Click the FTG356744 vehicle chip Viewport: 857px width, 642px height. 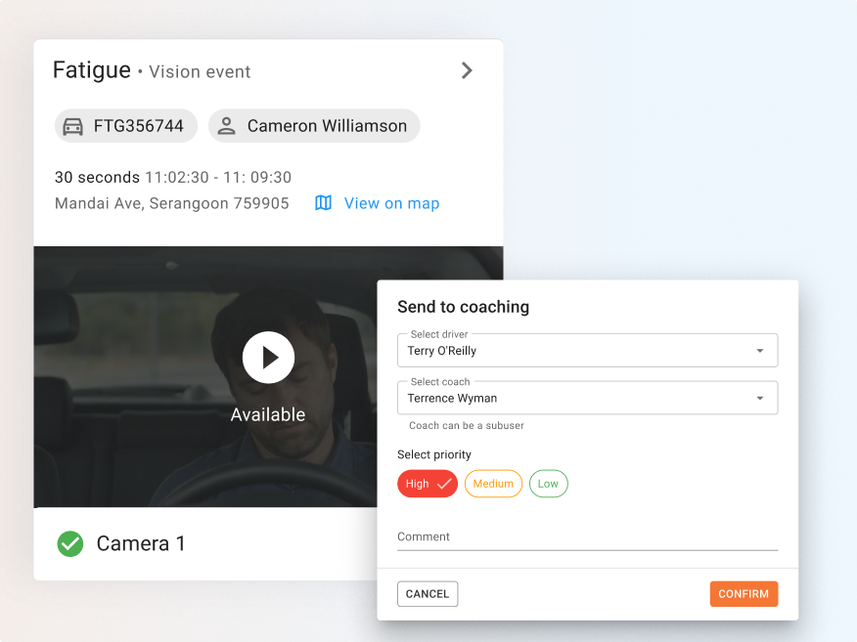tap(125, 126)
